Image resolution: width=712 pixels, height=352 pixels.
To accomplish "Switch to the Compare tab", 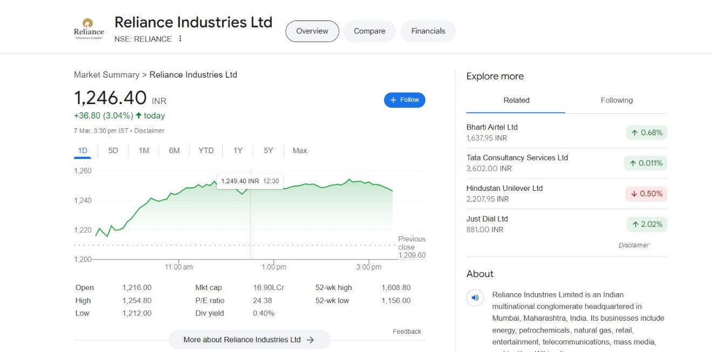I will (x=369, y=31).
